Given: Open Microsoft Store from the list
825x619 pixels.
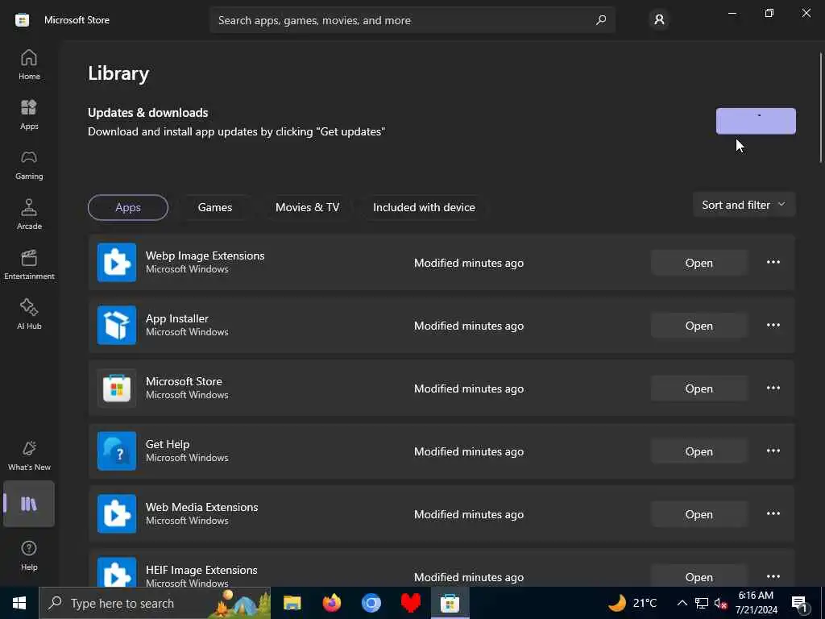Looking at the screenshot, I should tap(699, 388).
